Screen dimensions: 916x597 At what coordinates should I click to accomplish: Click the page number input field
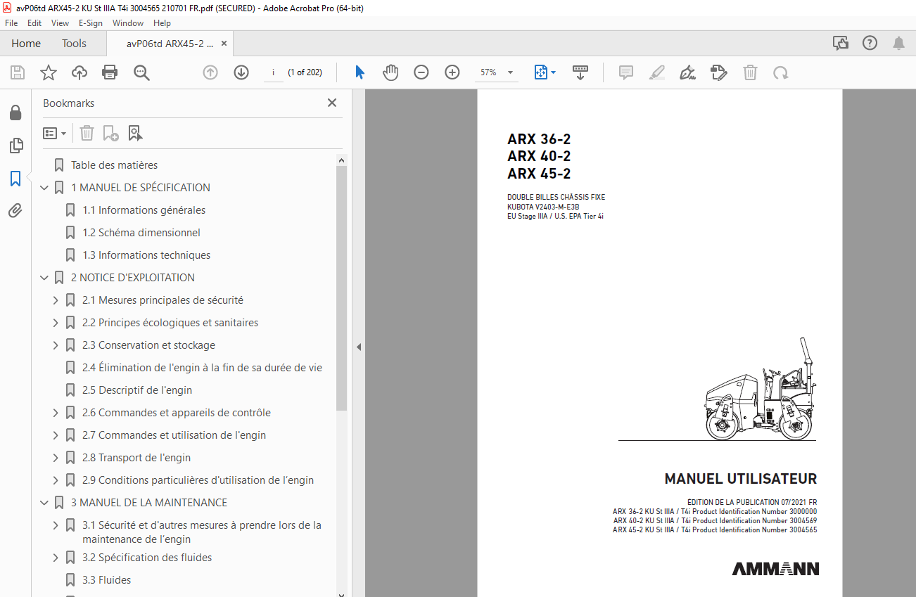[273, 72]
